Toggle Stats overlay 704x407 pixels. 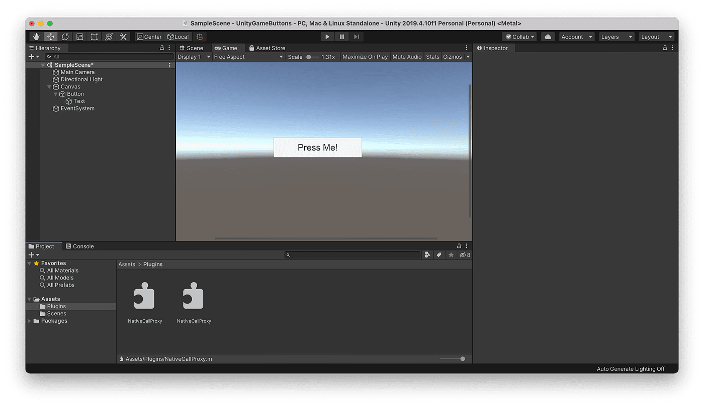[432, 57]
